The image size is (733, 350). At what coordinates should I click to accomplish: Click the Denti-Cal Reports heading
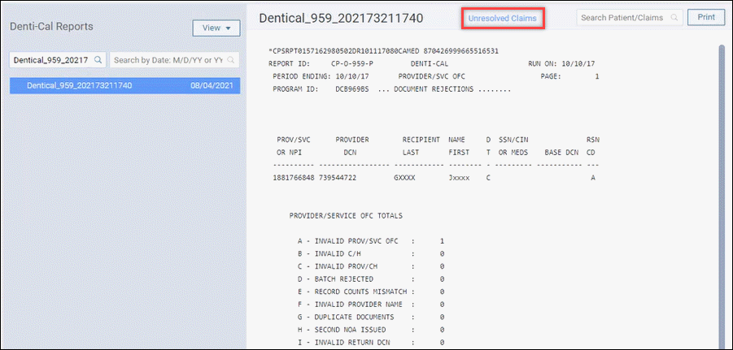pyautogui.click(x=51, y=27)
